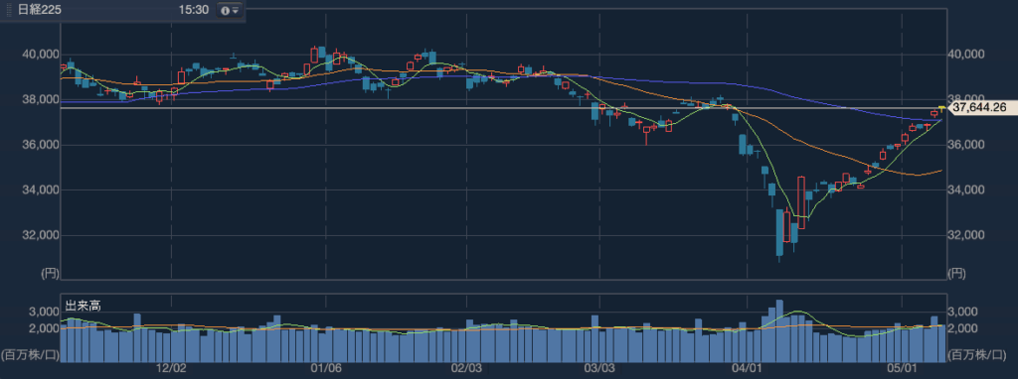Image resolution: width=1018 pixels, height=379 pixels.
Task: Click the tall red rebound candle in April
Action: click(802, 202)
